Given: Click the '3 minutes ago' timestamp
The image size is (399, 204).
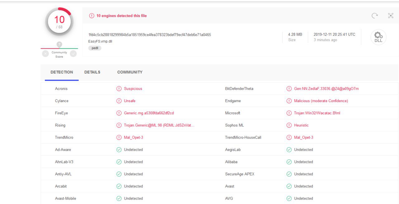Looking at the screenshot, I should point(325,40).
